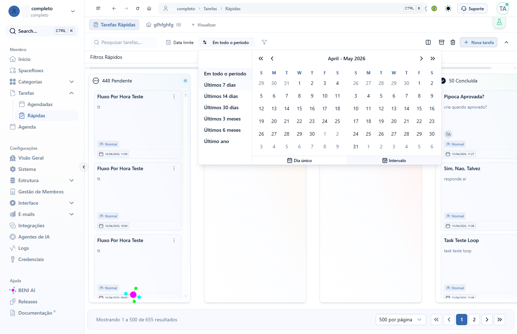Expand the Interface settings section
Viewport: 517px width, 334px height.
point(72,203)
